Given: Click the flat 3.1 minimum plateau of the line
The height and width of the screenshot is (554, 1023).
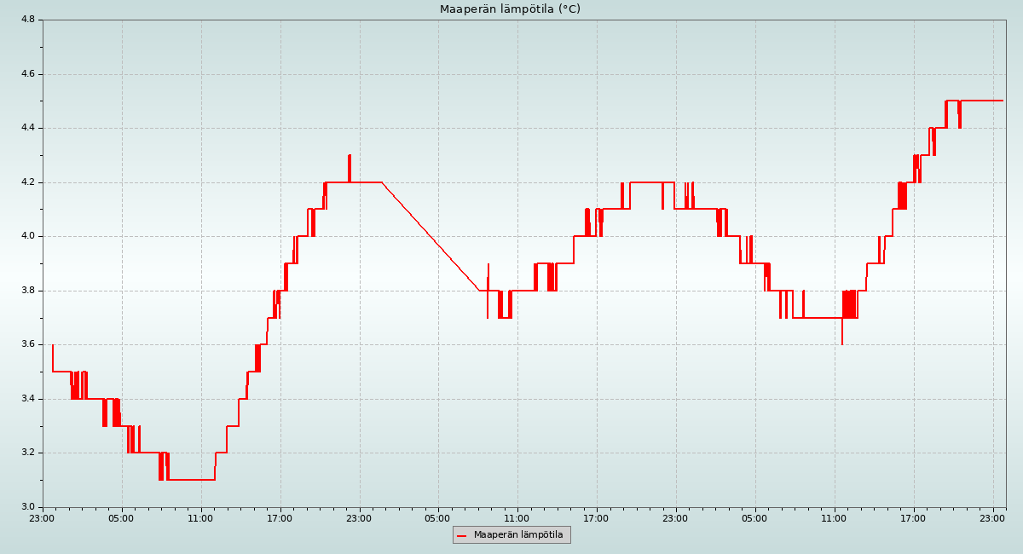Looking at the screenshot, I should click(x=192, y=480).
